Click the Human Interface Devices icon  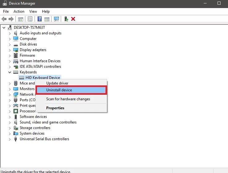(x=16, y=61)
